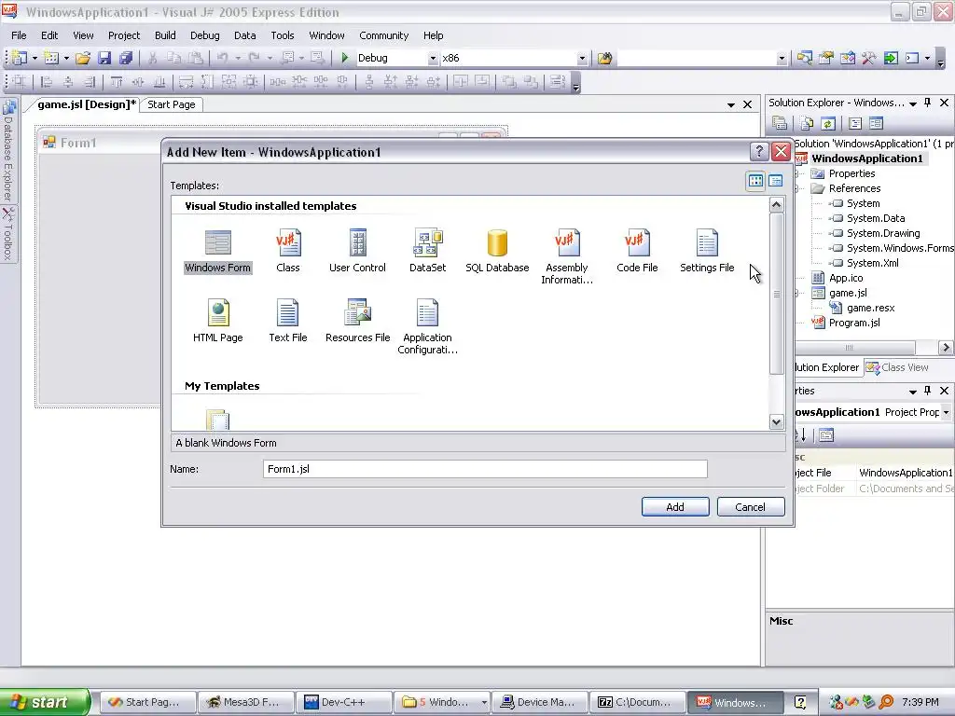The image size is (955, 716).
Task: Select the Windows Form template
Action: [x=217, y=252]
